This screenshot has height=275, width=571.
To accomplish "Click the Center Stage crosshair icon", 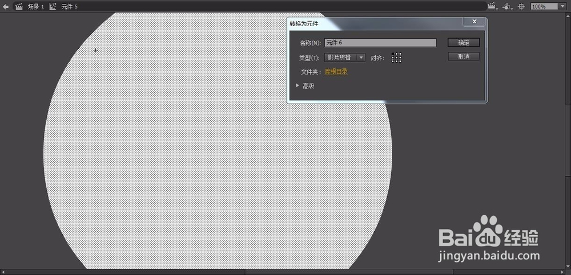I will pyautogui.click(x=521, y=6).
